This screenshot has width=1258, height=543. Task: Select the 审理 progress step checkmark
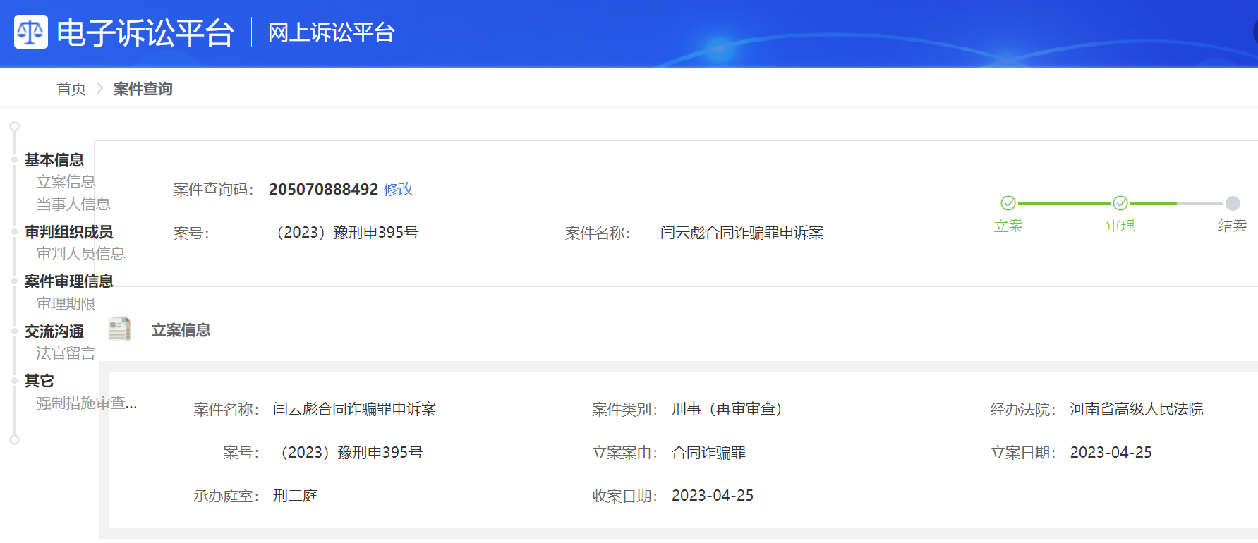(x=1120, y=203)
